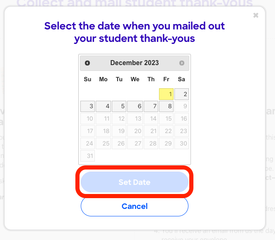
Task: Close the date dialog with X
Action: tap(256, 15)
